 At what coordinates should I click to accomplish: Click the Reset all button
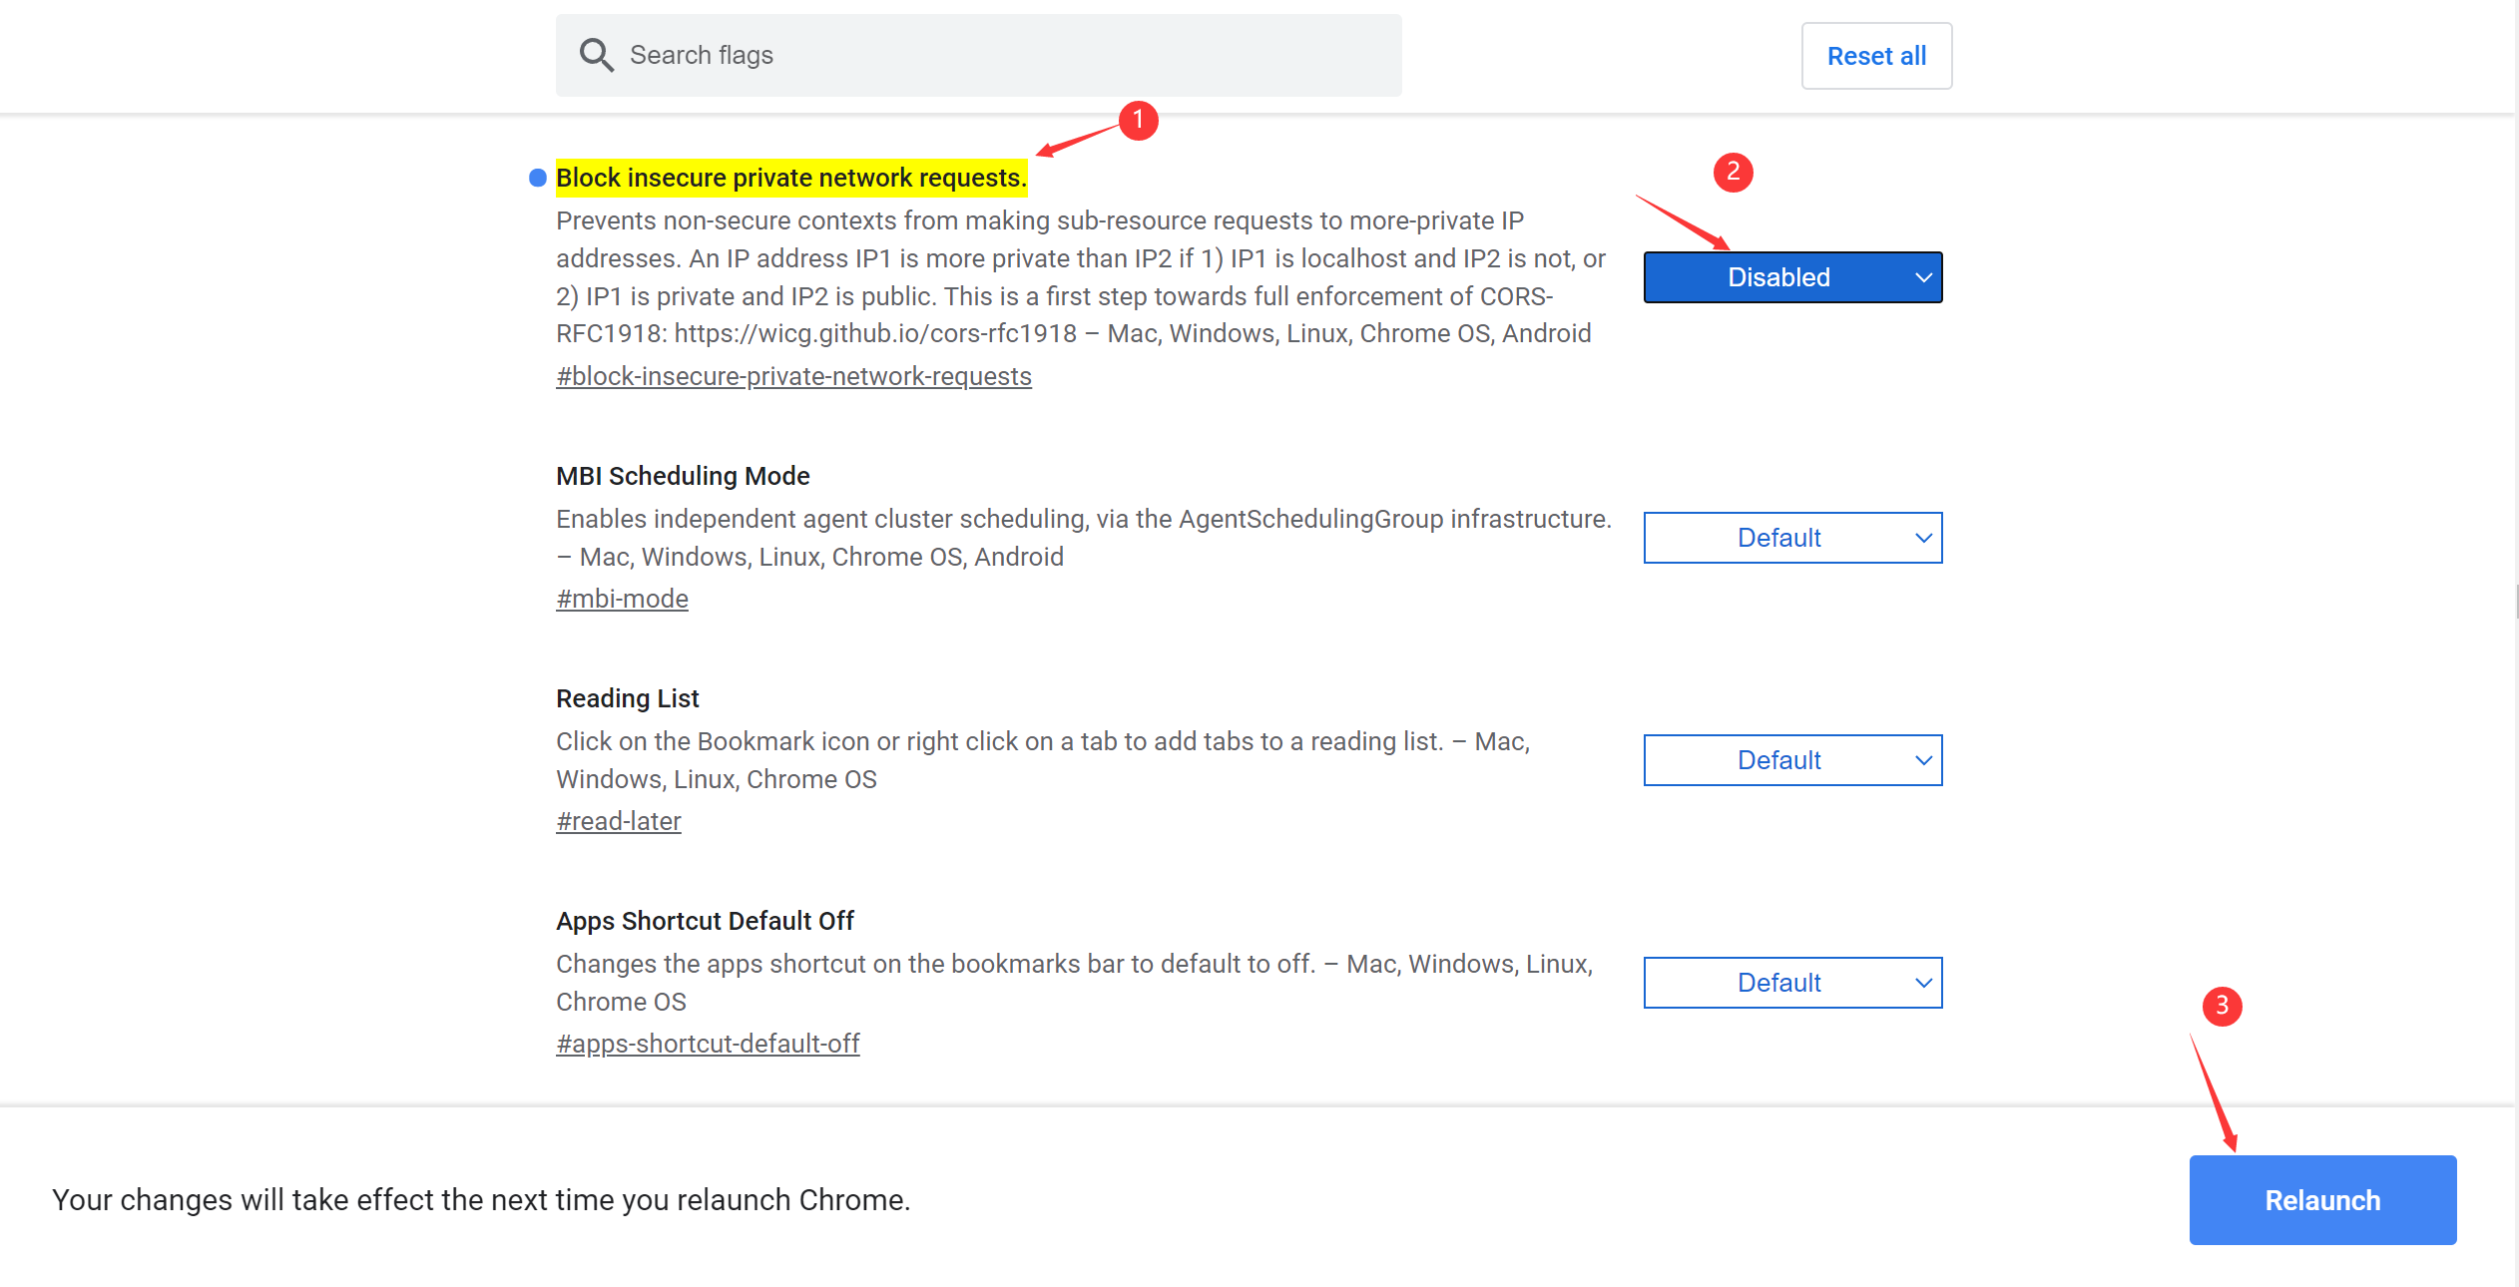(1876, 55)
